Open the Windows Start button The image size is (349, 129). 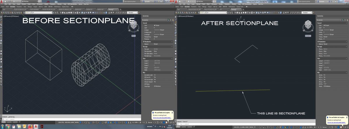tap(2, 127)
